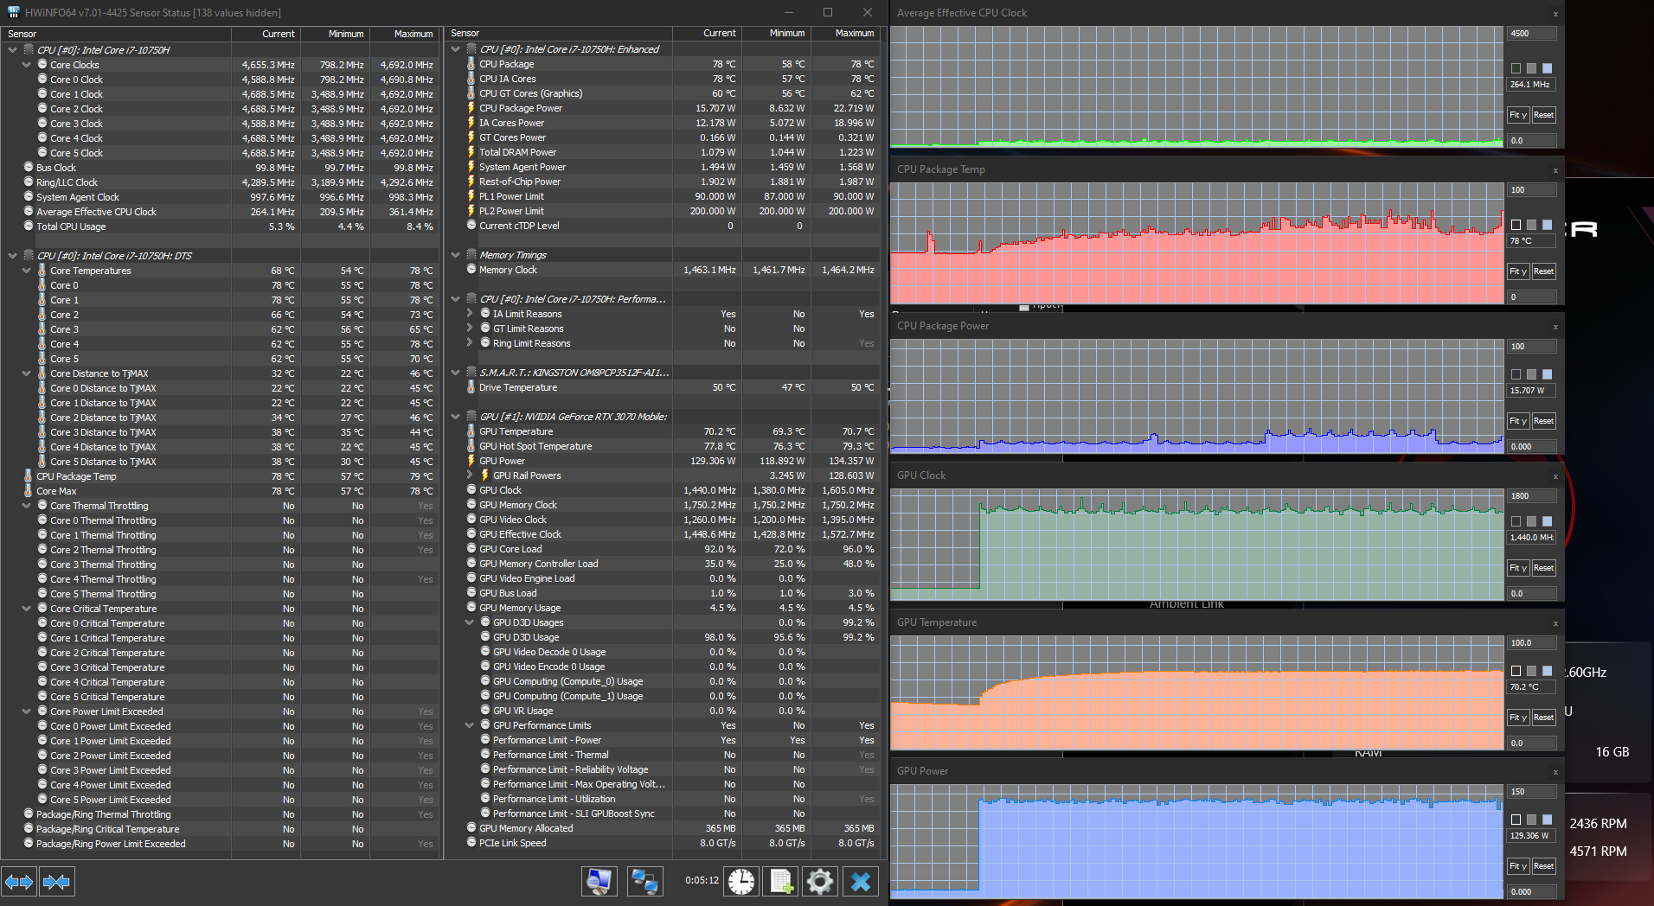Click Fit y on GPU Clock graph

pyautogui.click(x=1518, y=568)
